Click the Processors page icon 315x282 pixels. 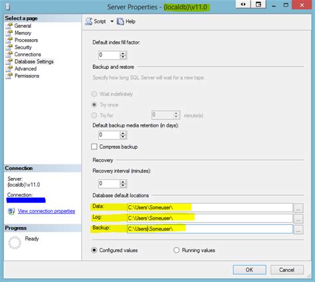pyautogui.click(x=9, y=40)
